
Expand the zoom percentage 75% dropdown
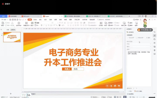click(x=133, y=97)
